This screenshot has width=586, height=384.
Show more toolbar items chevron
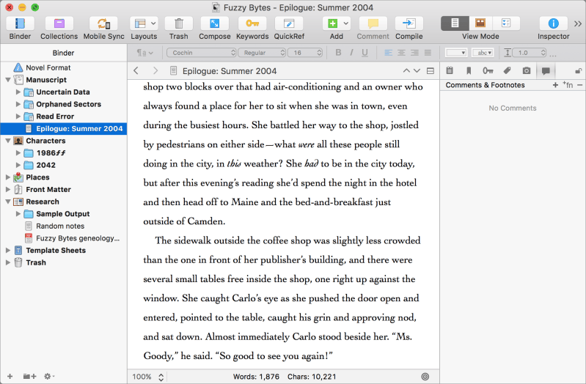(578, 24)
